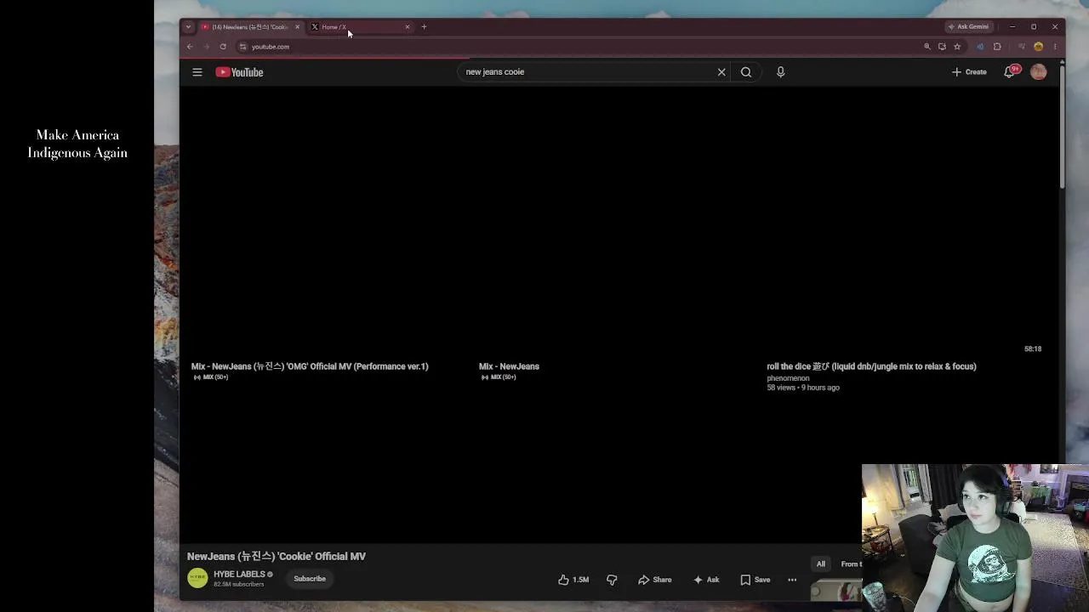Open the YouTube guide hamburger menu
The height and width of the screenshot is (612, 1089).
[x=197, y=72]
